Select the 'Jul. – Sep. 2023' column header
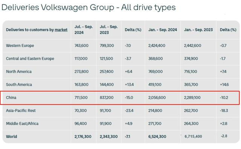 109,30
